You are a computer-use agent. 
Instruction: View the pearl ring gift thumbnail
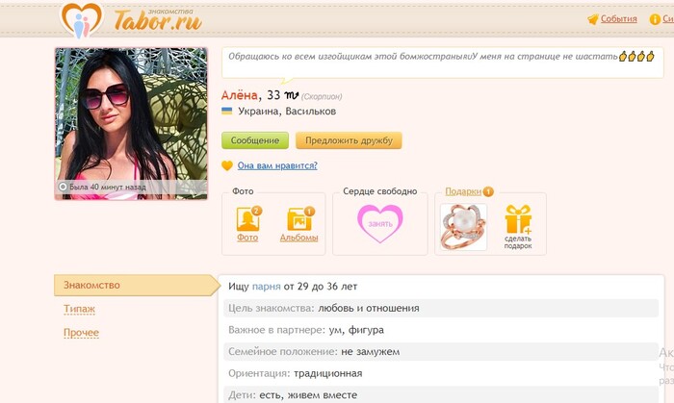(463, 227)
